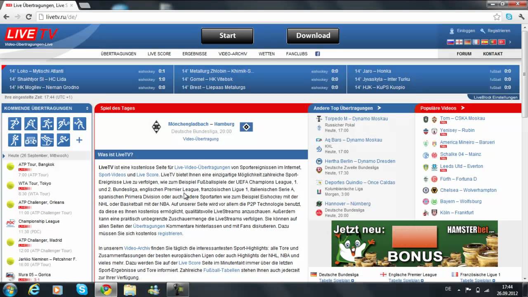This screenshot has width=528, height=297.
Task: Open the Video-Übertragung link for match of day
Action: click(x=200, y=139)
